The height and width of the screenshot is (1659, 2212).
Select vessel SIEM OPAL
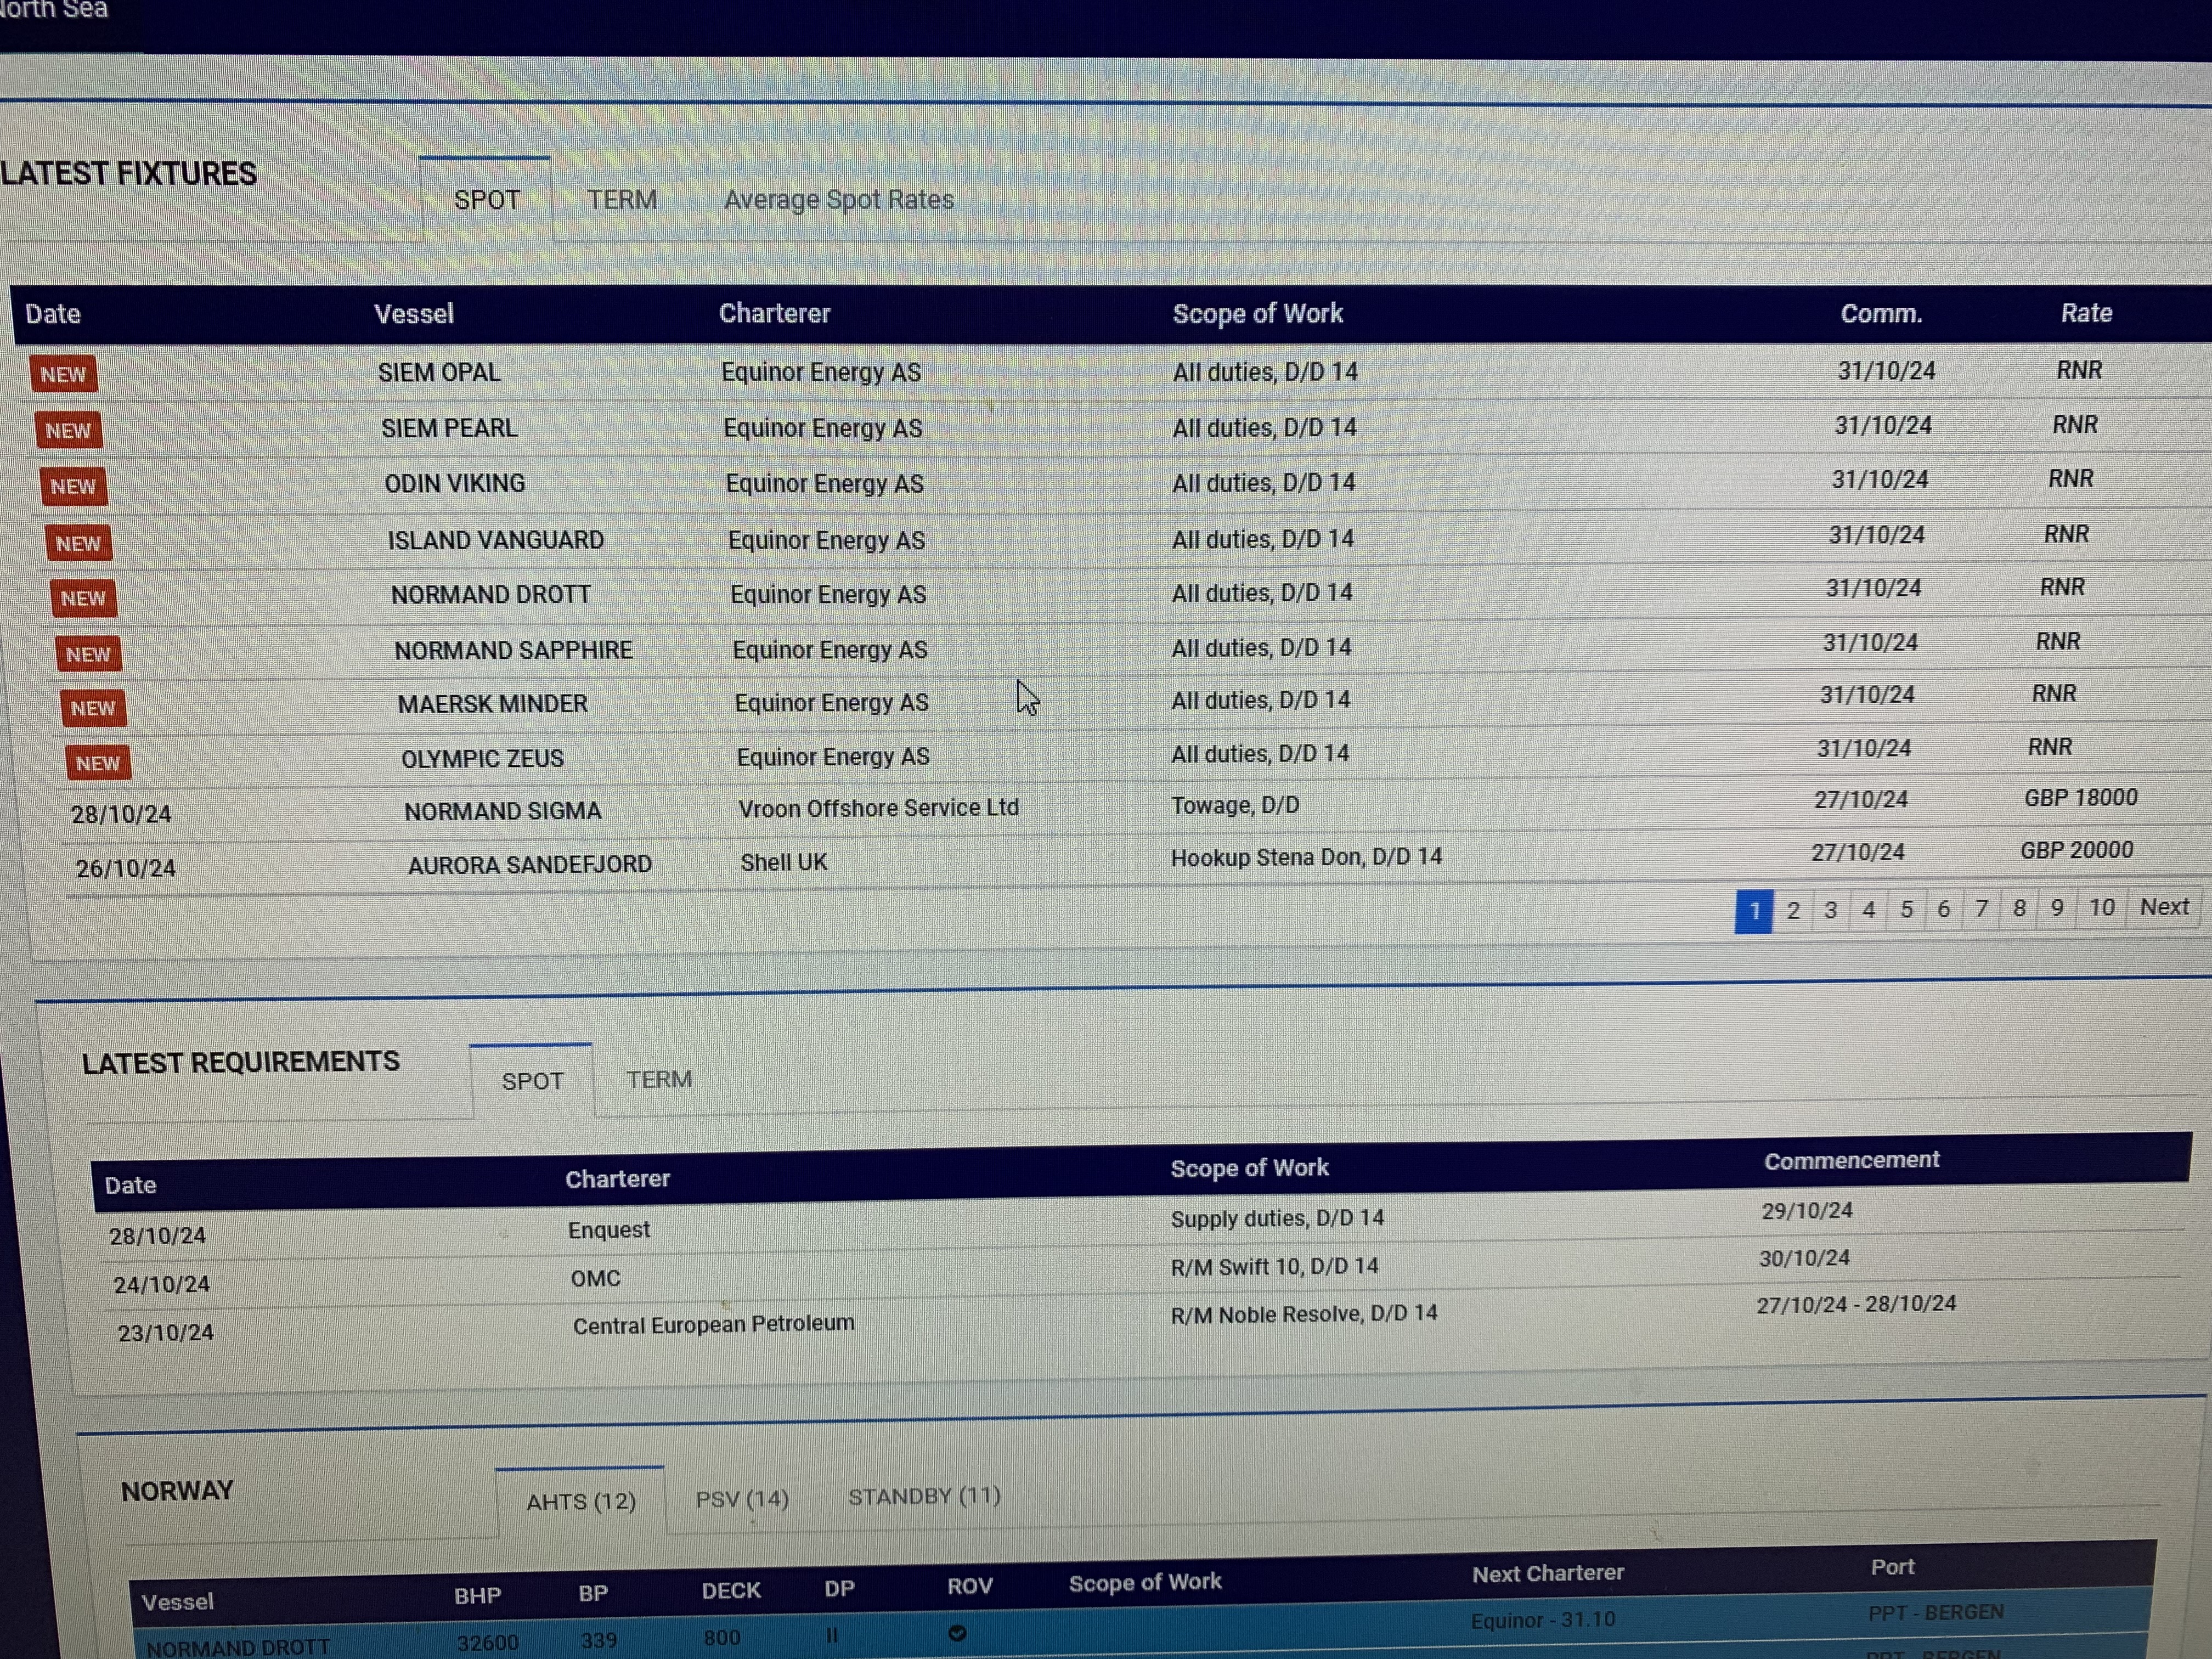click(x=439, y=372)
